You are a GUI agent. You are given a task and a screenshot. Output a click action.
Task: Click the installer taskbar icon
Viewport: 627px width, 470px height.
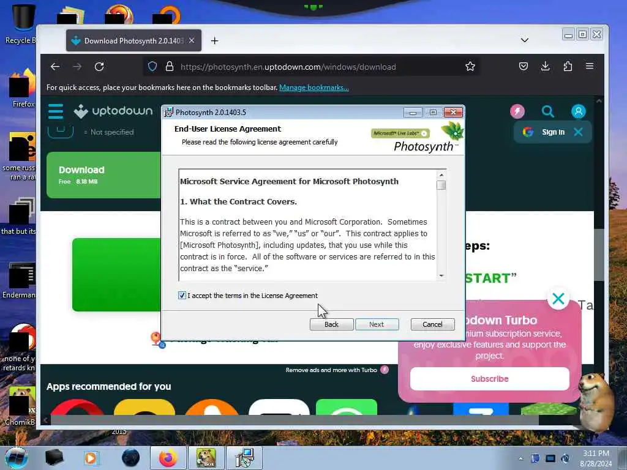coord(244,458)
